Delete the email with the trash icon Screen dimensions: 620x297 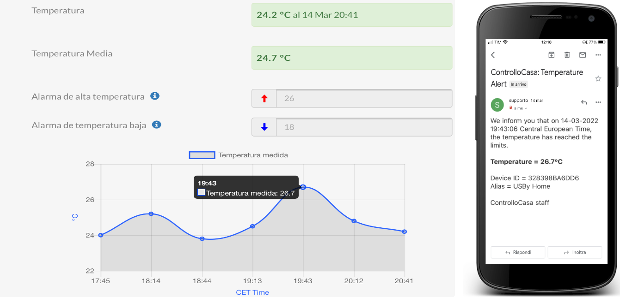pyautogui.click(x=567, y=55)
